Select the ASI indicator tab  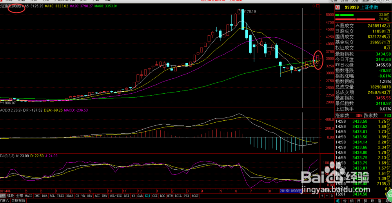[97, 196]
